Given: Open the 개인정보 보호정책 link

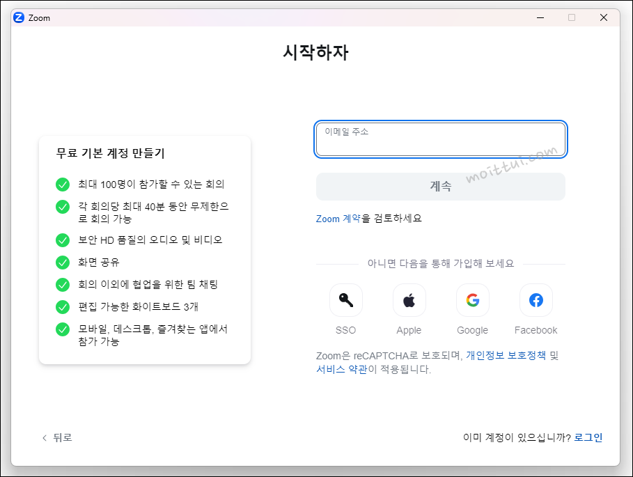Looking at the screenshot, I should tap(506, 356).
